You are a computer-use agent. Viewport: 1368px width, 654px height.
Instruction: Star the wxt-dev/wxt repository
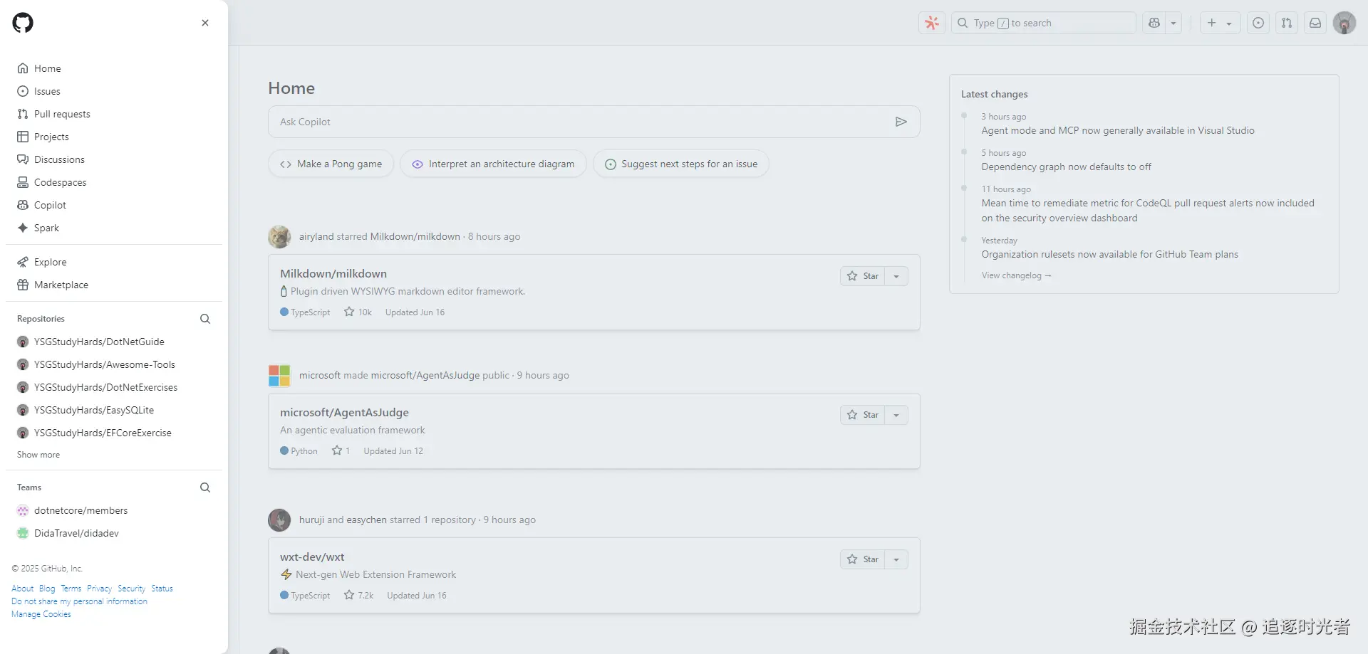pos(863,559)
